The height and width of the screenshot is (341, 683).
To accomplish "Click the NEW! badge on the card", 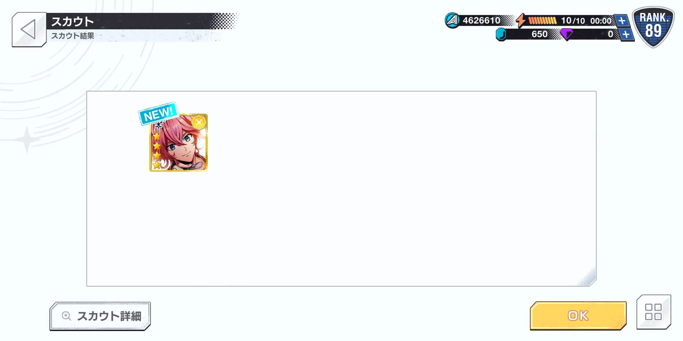I will 158,114.
